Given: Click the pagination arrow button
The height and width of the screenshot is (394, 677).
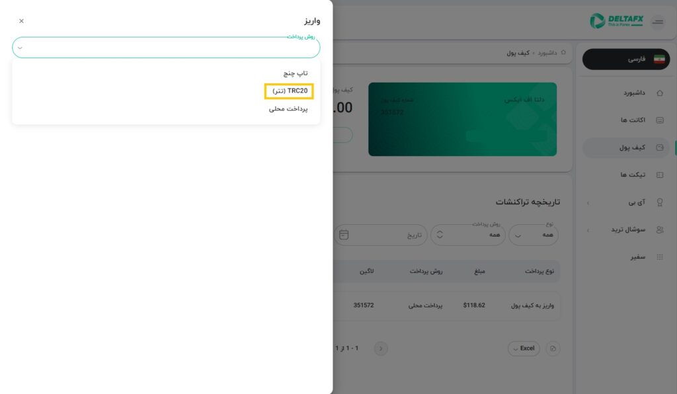Looking at the screenshot, I should 380,348.
